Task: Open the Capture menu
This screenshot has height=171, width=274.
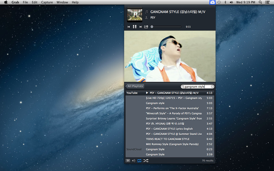Action: pyautogui.click(x=47, y=2)
